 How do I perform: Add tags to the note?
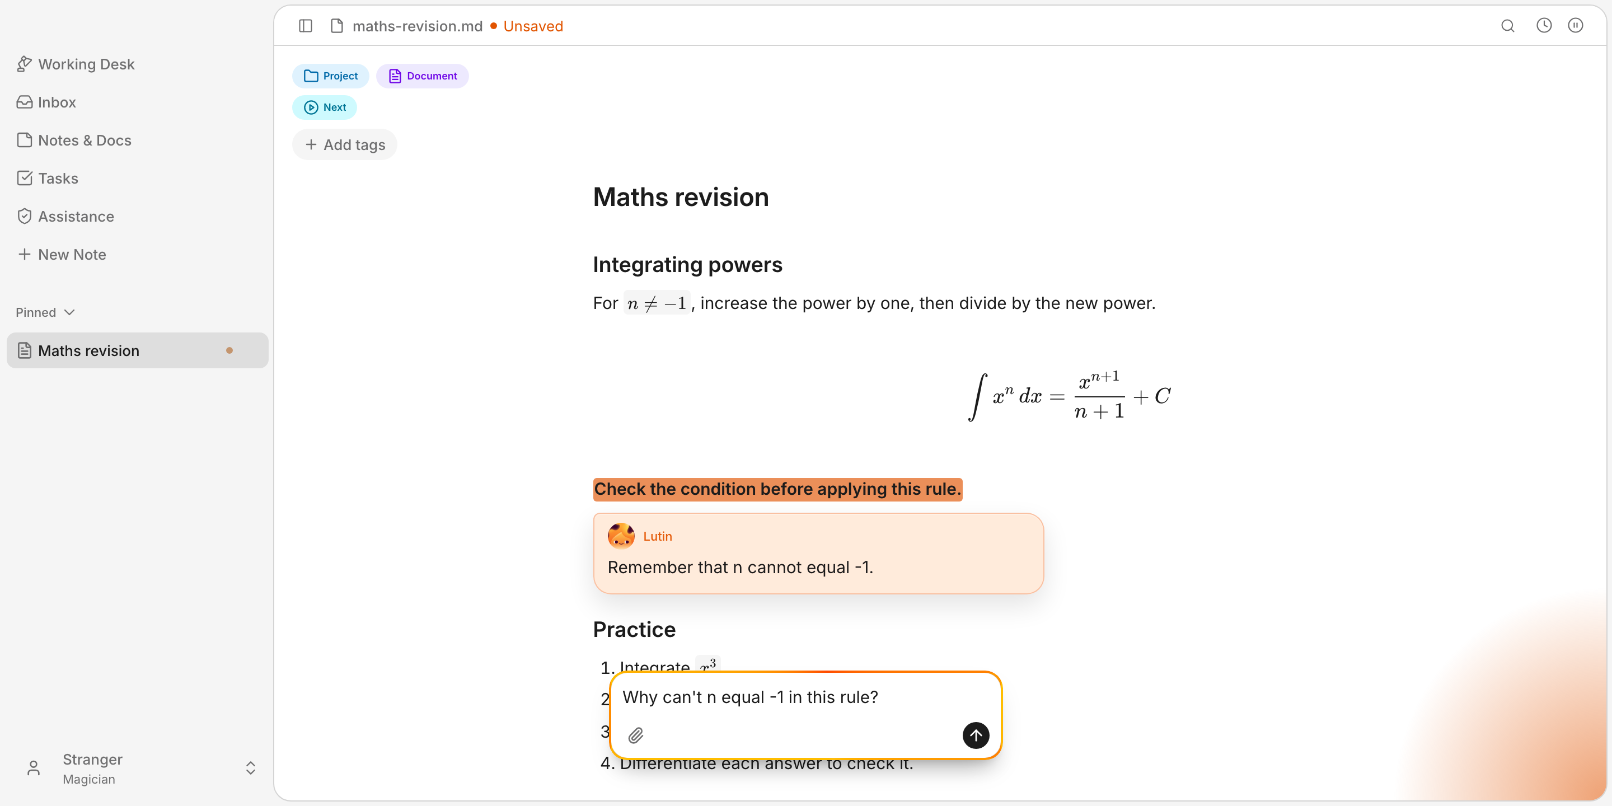coord(345,144)
